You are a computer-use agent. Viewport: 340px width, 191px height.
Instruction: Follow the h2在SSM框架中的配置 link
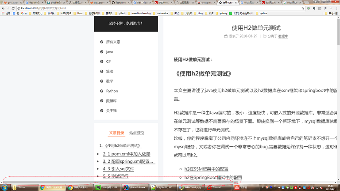[206, 169]
